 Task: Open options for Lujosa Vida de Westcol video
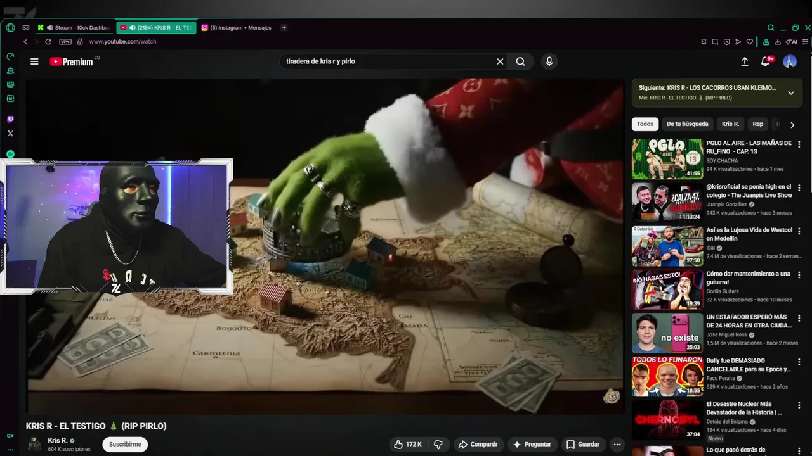(799, 231)
